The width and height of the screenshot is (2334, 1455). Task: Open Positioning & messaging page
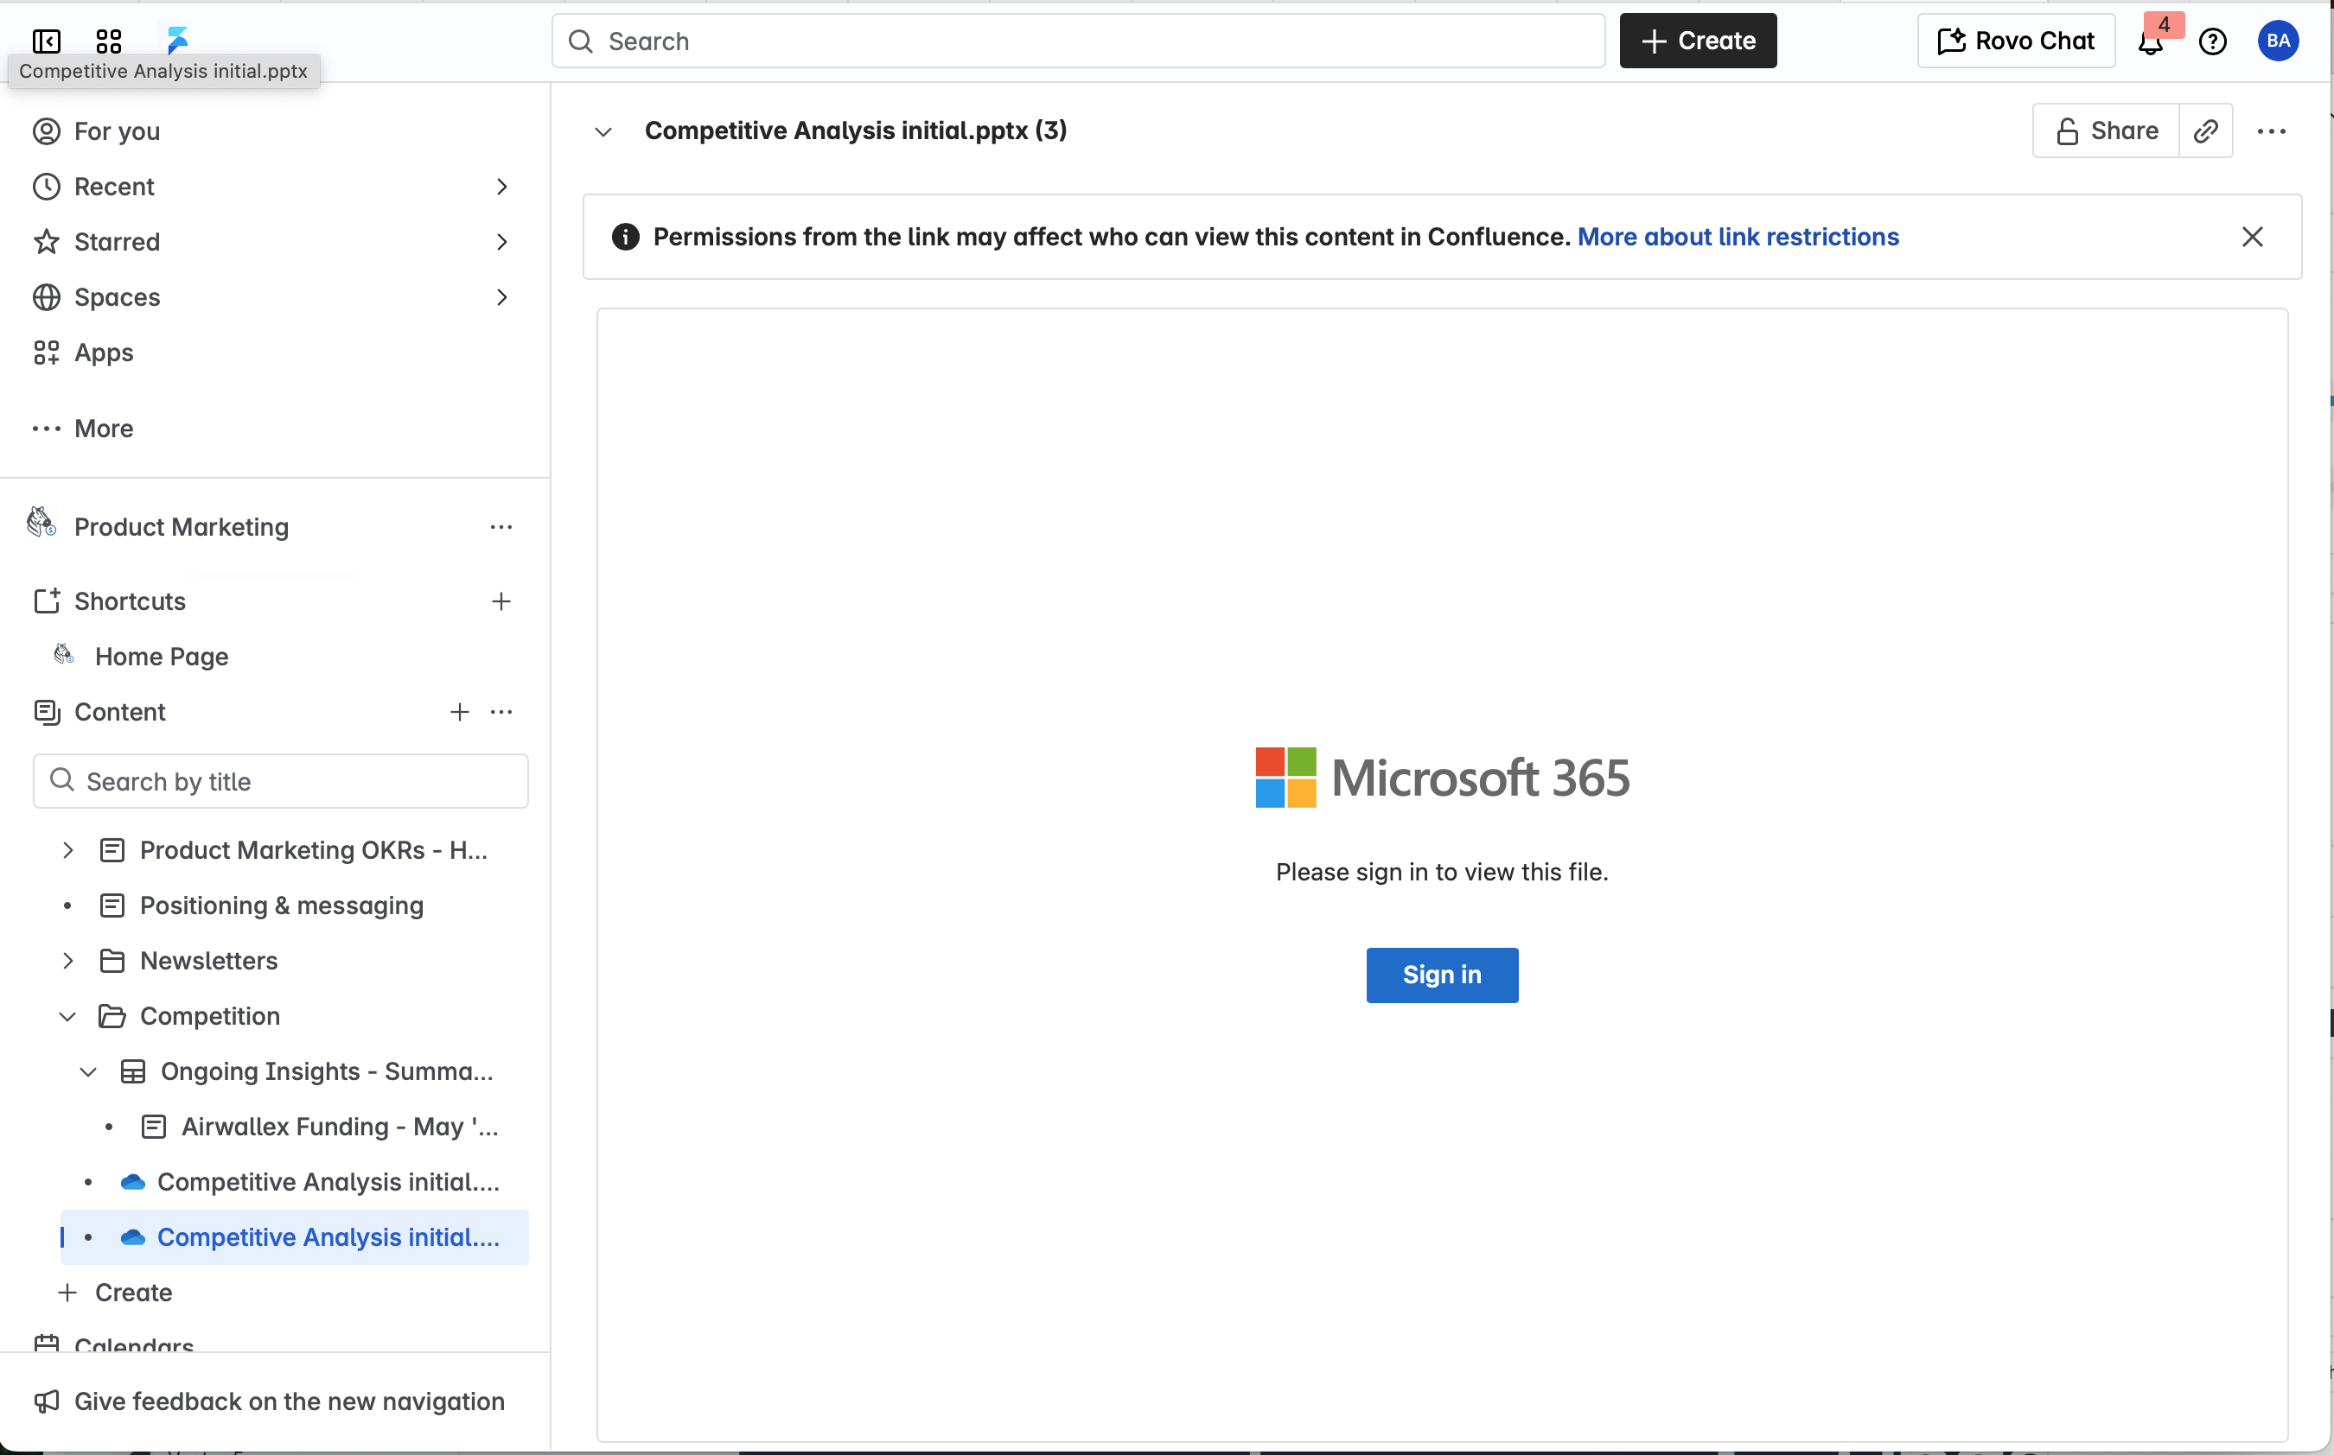pyautogui.click(x=281, y=905)
